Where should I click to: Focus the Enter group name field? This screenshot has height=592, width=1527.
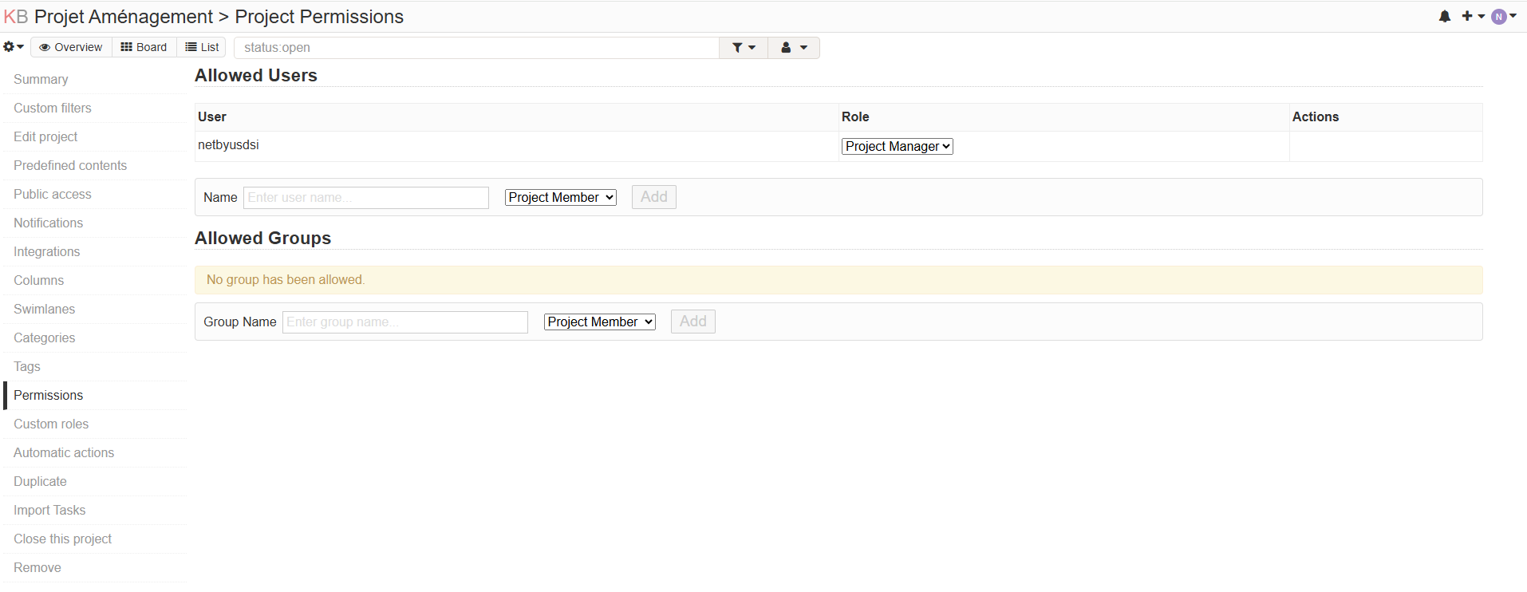[404, 322]
